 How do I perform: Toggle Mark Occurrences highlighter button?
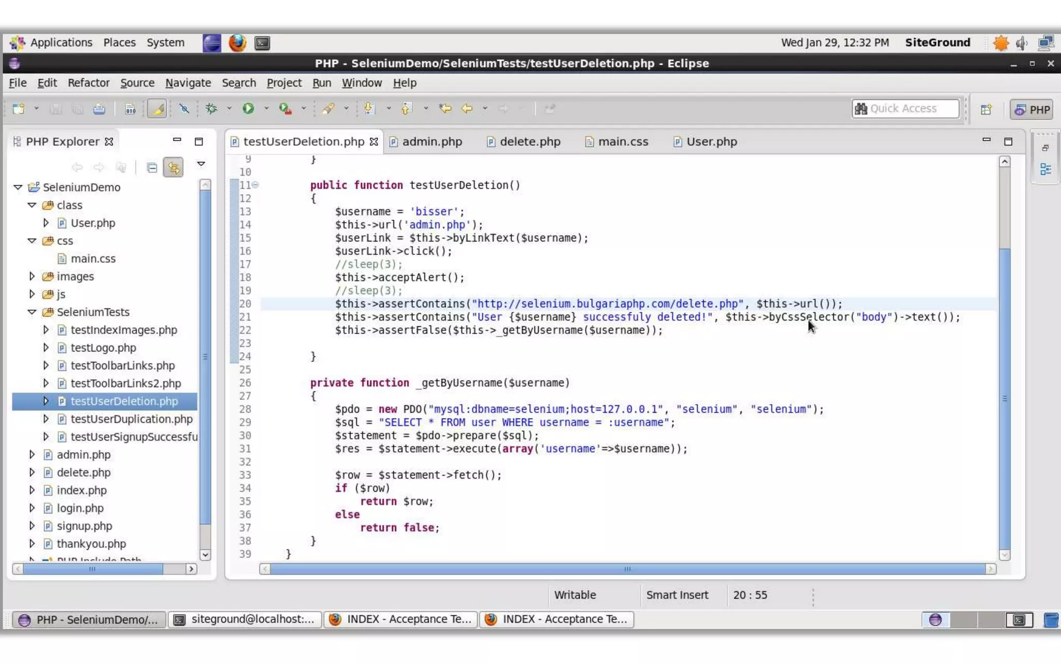point(157,109)
